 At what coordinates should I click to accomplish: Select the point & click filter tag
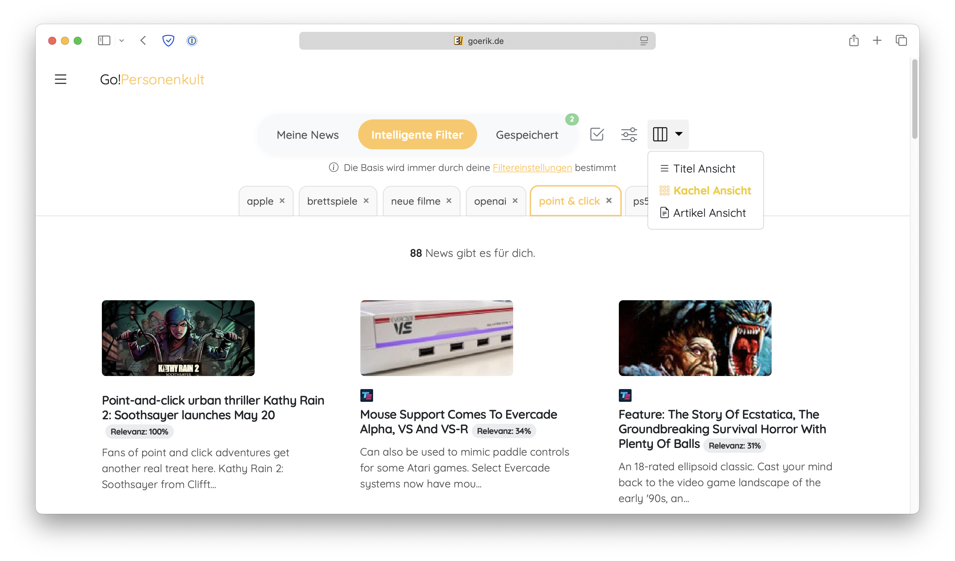pos(569,201)
